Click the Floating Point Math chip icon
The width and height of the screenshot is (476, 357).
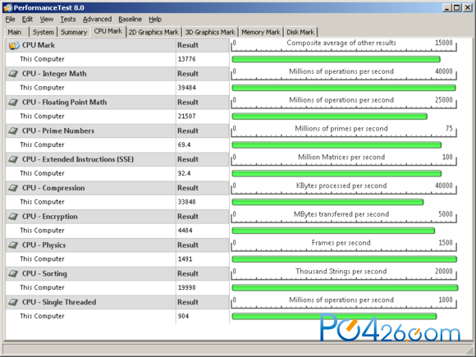[13, 103]
